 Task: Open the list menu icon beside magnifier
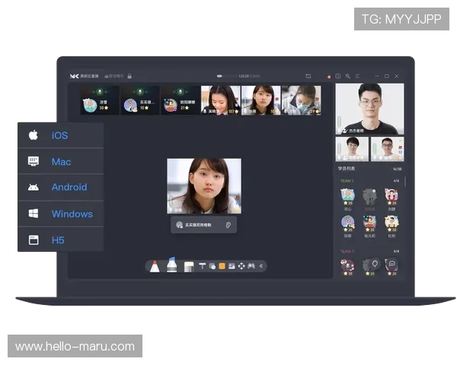pos(358,76)
